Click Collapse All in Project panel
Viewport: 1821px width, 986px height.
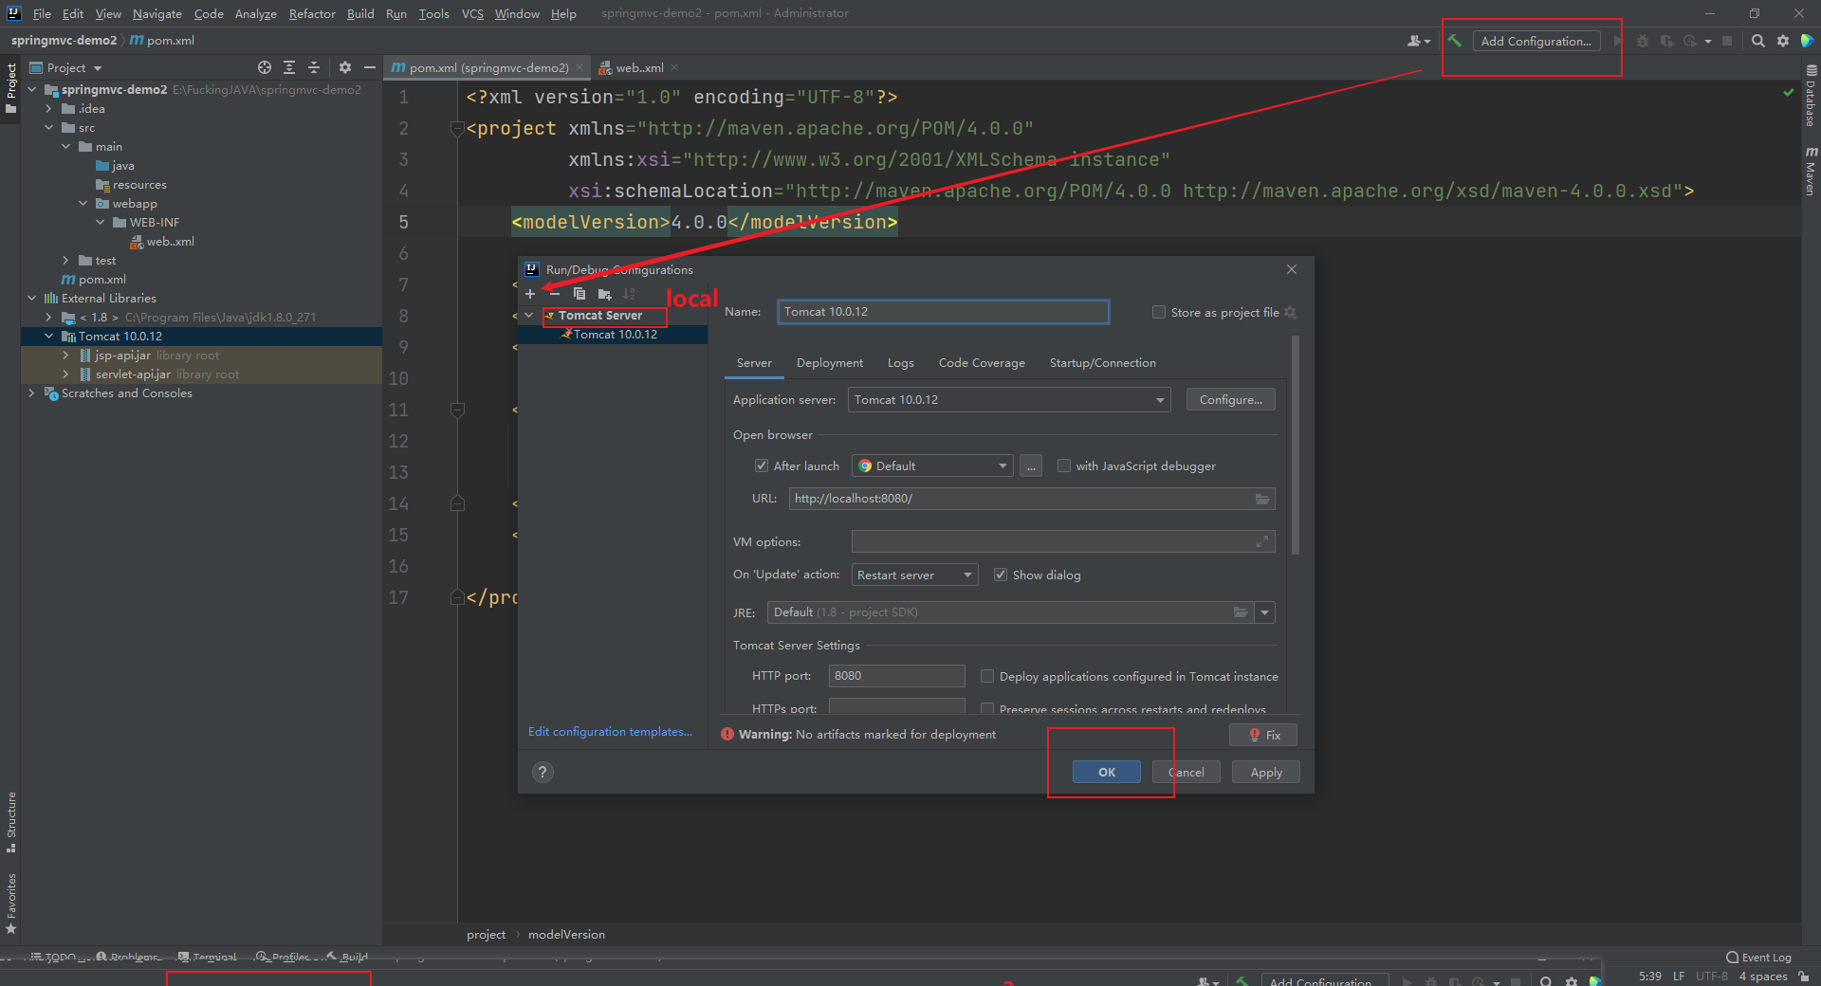[314, 67]
